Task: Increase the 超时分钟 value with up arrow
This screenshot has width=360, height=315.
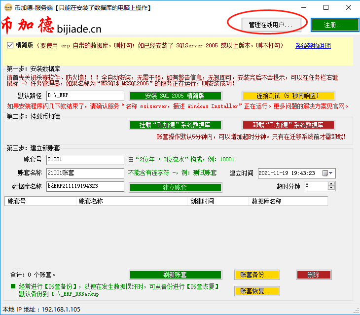Action: click(331, 183)
